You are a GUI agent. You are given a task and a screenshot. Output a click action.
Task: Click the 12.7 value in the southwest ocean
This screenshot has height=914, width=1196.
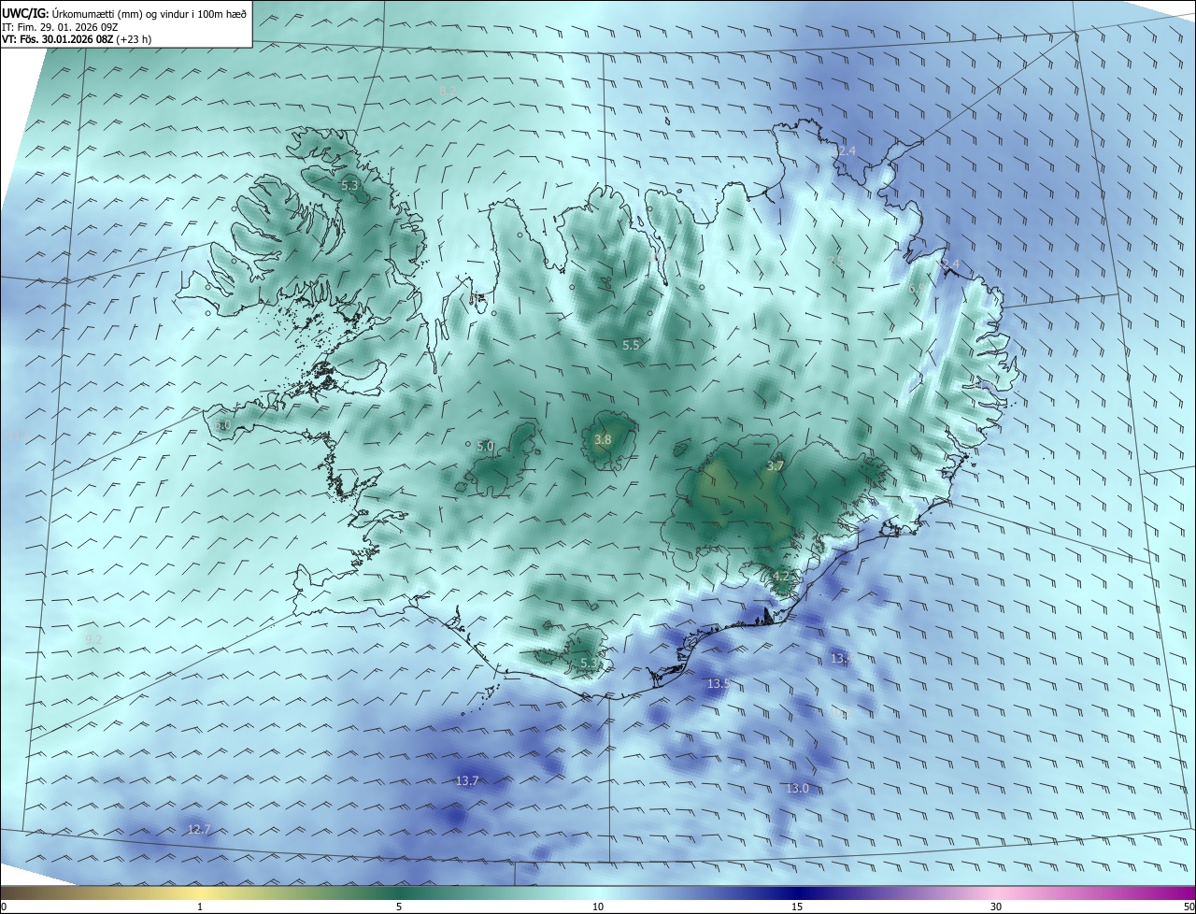pos(199,829)
